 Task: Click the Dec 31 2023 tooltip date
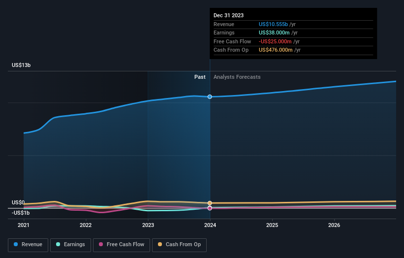(228, 15)
